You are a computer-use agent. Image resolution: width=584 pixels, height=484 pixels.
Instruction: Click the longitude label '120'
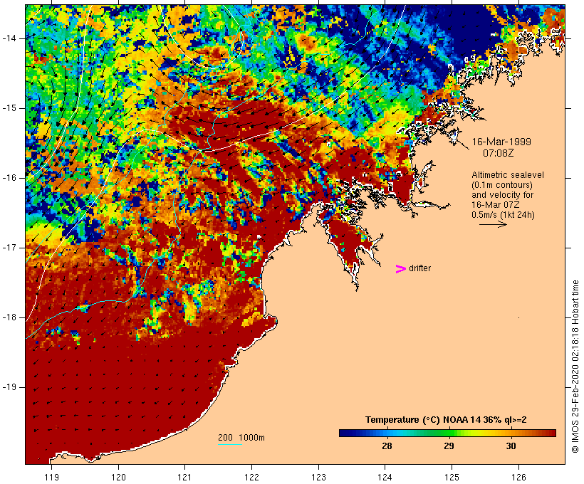pyautogui.click(x=118, y=477)
